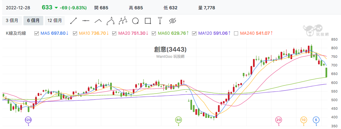Viewport: 341px width, 129px height.
Task: Click the closing price 633
Action: [x=47, y=8]
